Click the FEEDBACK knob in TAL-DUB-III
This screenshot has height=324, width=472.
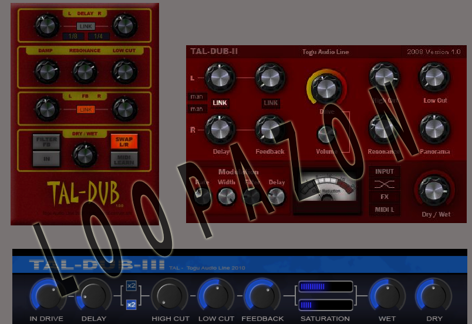click(262, 295)
